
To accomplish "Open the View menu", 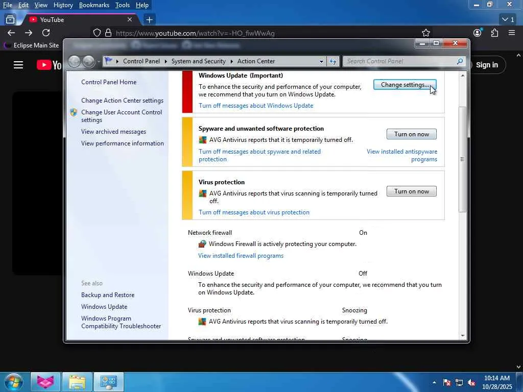I will coord(41,5).
